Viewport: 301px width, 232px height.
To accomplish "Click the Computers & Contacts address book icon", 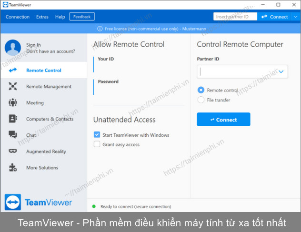I will (x=13, y=119).
